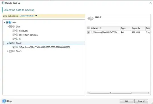Click the OK button

tap(126, 101)
